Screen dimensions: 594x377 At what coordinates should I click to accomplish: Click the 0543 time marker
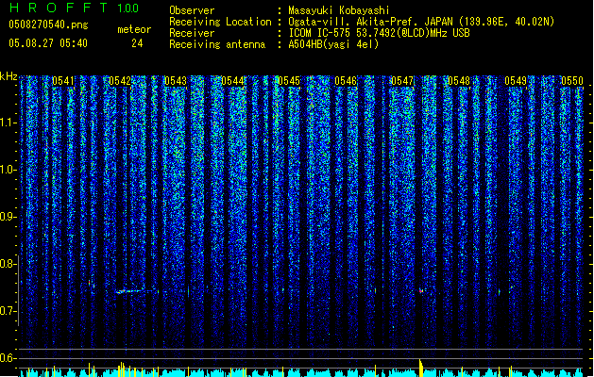[x=176, y=81]
